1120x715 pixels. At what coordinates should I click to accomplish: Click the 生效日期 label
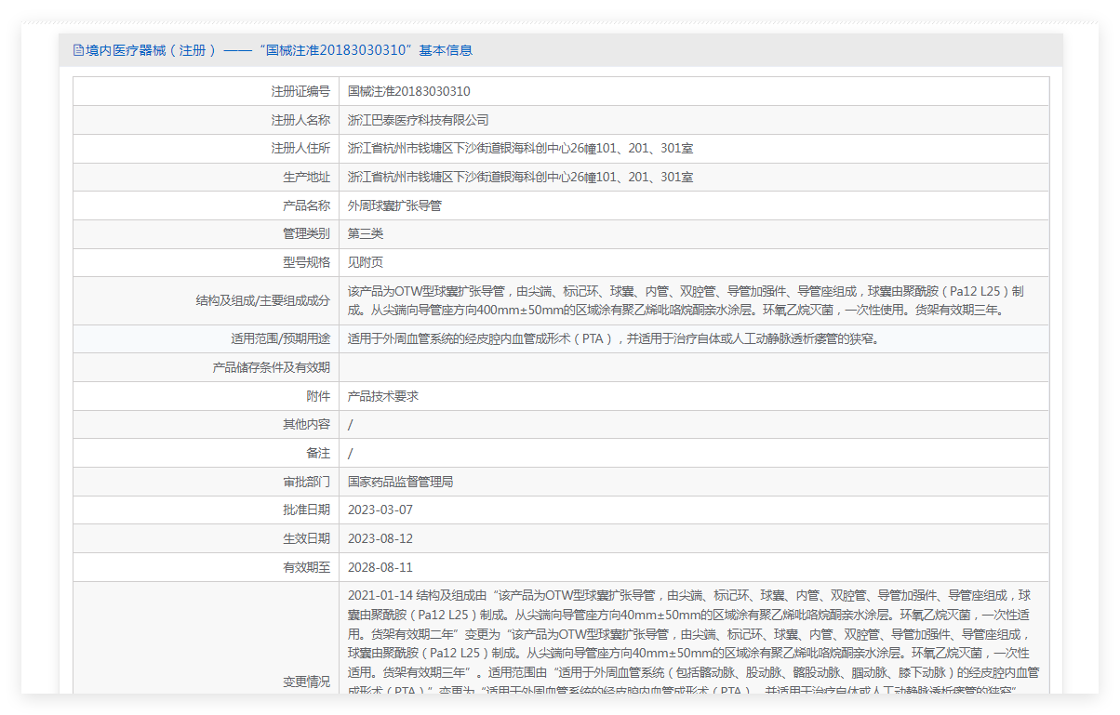[x=306, y=539]
